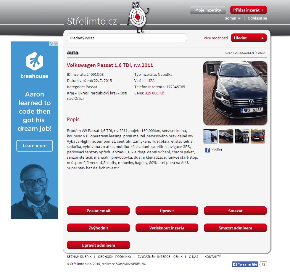Click the text 'ID inzerátu 24991Q53'
The width and height of the screenshot is (290, 278).
[85, 74]
